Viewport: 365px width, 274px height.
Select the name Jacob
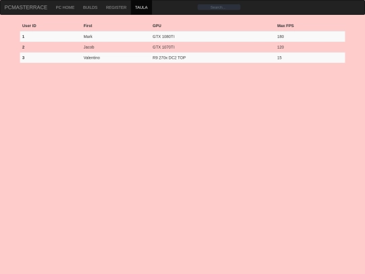click(x=89, y=47)
